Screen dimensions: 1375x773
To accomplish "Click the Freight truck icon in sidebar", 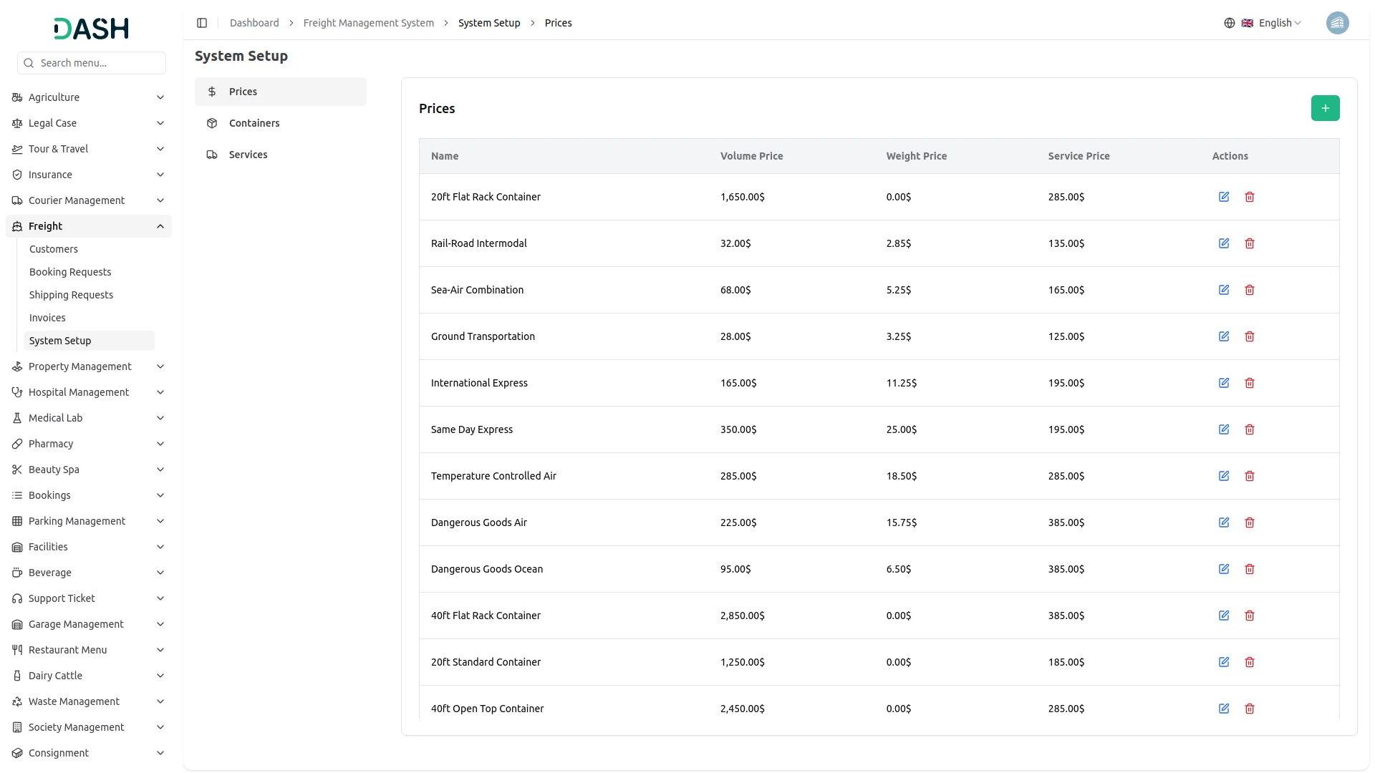I will 16,226.
